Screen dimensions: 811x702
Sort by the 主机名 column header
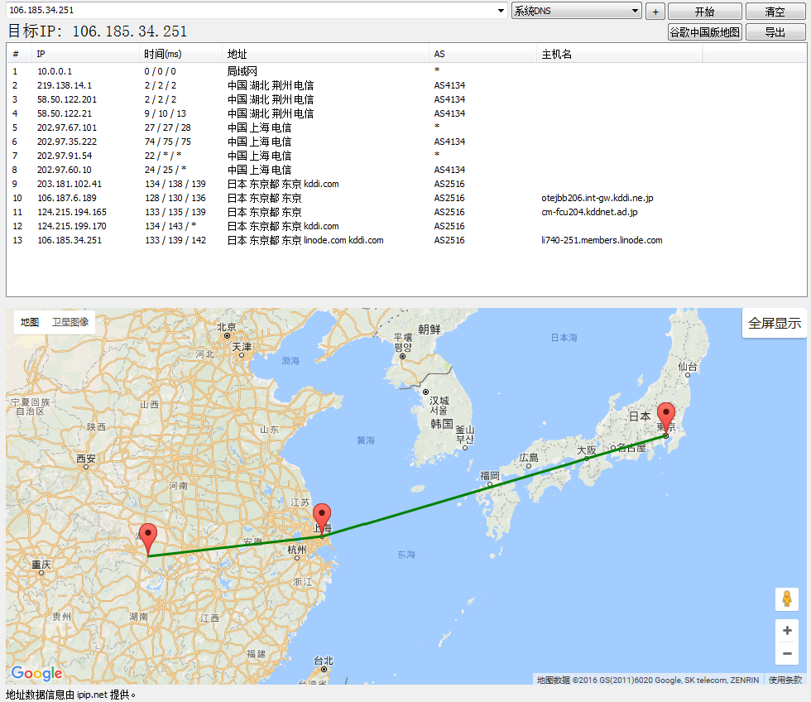[620, 54]
